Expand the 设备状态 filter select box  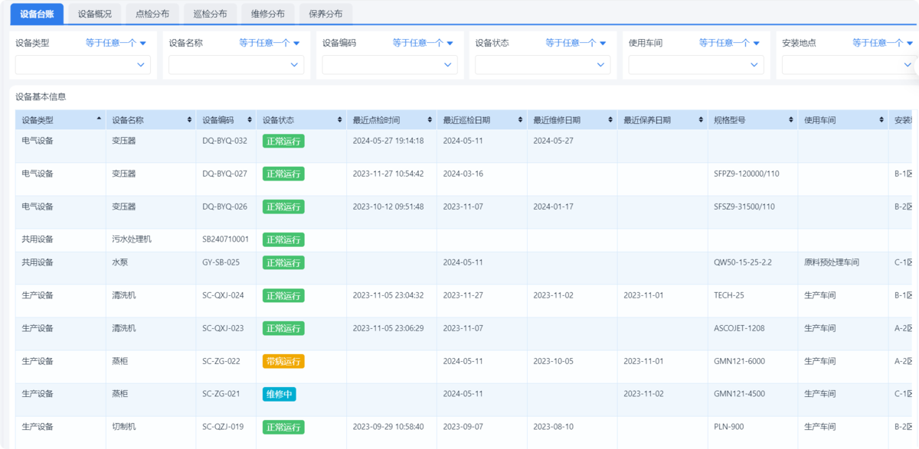click(x=542, y=65)
